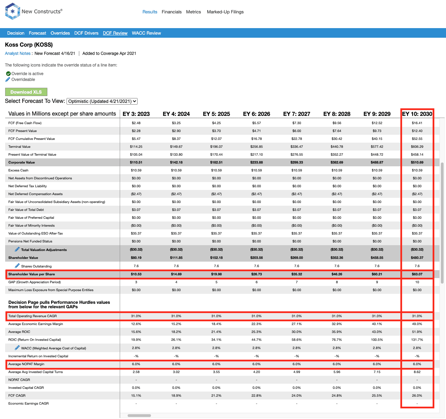
Task: Click the EY 6: 2026 column header
Action: pos(257,114)
